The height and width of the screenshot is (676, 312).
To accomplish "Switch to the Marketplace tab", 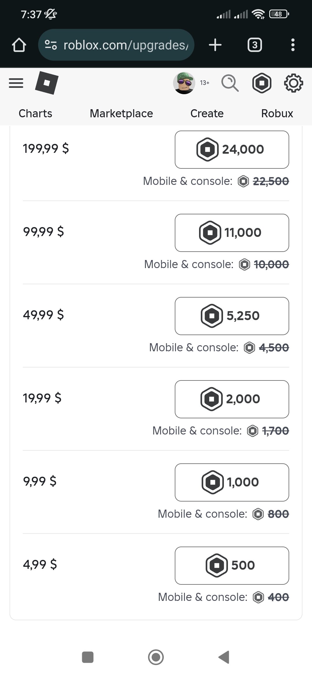I will point(121,114).
